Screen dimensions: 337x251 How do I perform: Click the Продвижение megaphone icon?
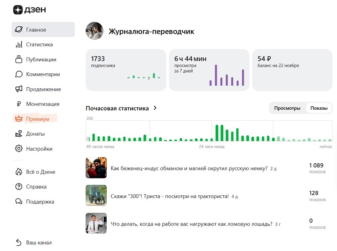(18, 89)
